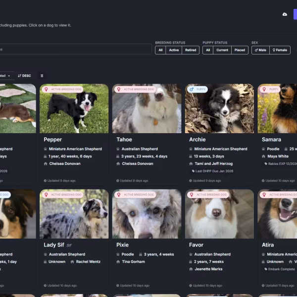This screenshot has height=297, width=297.
Task: Open Pepper's dog photo
Action: point(74,108)
